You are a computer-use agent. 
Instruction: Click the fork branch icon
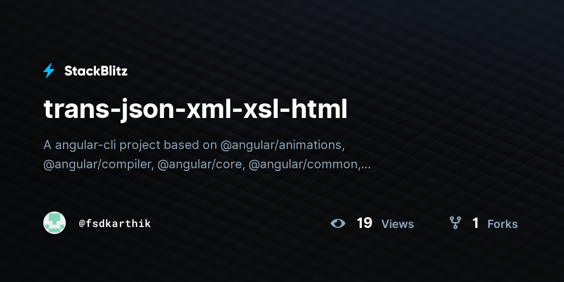pyautogui.click(x=455, y=223)
